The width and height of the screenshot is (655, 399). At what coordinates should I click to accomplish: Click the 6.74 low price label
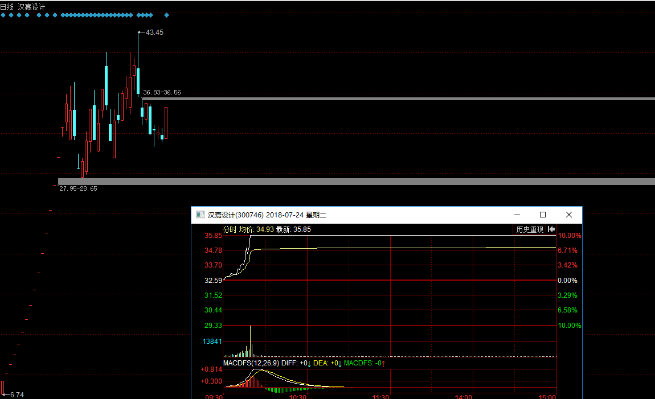point(17,395)
